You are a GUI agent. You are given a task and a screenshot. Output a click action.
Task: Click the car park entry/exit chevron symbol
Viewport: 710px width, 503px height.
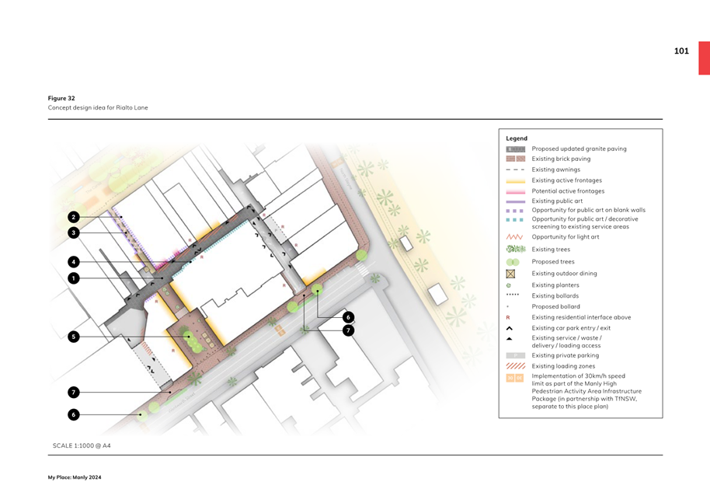pyautogui.click(x=510, y=328)
